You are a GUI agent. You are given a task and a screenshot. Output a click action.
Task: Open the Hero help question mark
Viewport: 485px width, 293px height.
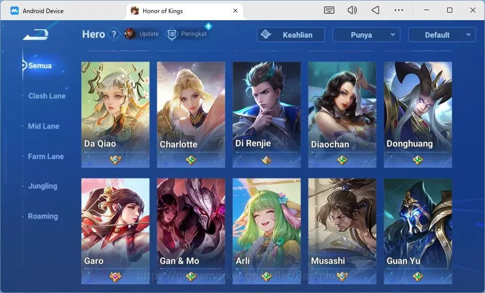(x=114, y=34)
